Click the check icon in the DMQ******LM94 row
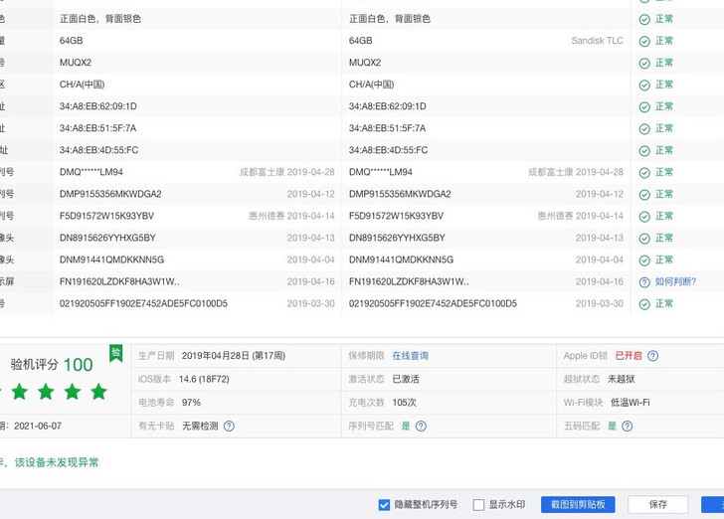The width and height of the screenshot is (724, 519). pos(644,173)
